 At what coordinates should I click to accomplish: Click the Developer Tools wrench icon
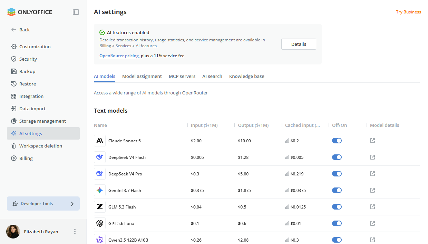(15, 204)
